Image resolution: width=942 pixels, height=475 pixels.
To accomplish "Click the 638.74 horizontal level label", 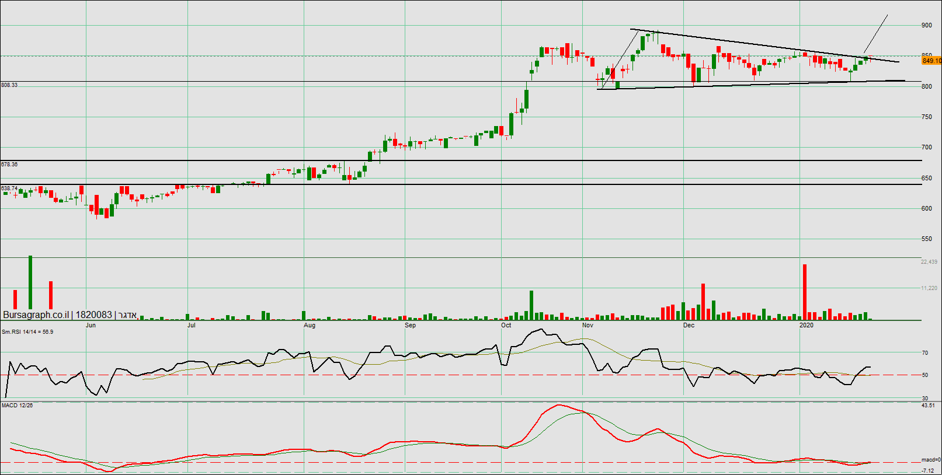I will pos(9,188).
